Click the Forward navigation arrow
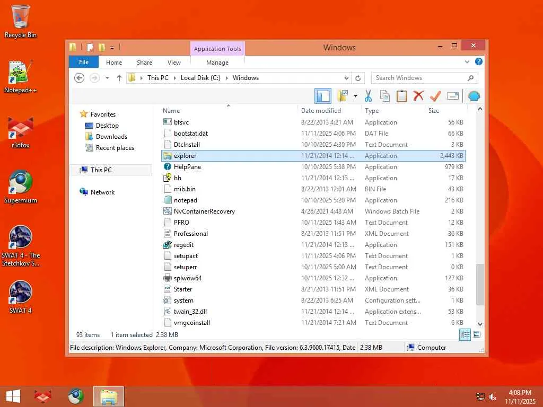 [94, 78]
